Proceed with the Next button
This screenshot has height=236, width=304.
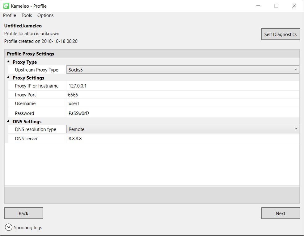pyautogui.click(x=281, y=213)
